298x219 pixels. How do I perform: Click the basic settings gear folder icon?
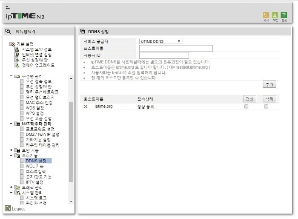[12, 44]
